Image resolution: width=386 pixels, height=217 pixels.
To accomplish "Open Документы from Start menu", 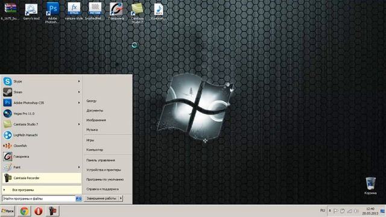I will coord(95,110).
